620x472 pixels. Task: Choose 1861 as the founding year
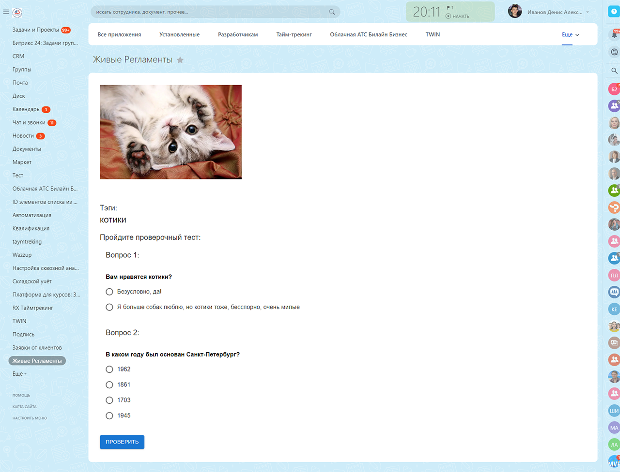click(109, 384)
